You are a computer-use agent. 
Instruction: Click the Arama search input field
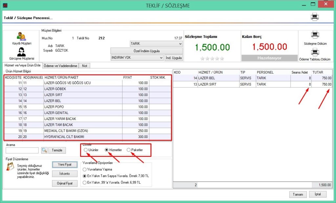point(23,150)
